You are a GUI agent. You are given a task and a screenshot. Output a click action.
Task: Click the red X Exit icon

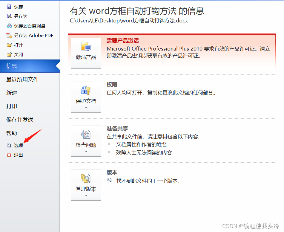[9, 155]
